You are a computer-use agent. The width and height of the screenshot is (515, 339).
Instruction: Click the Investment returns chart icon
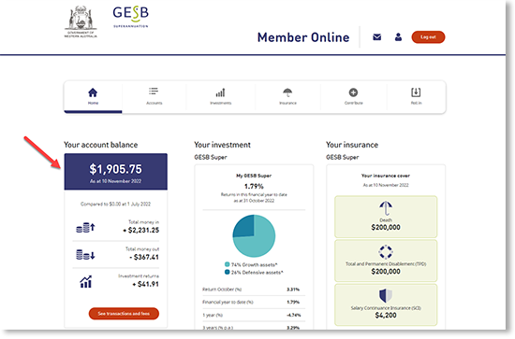point(86,282)
